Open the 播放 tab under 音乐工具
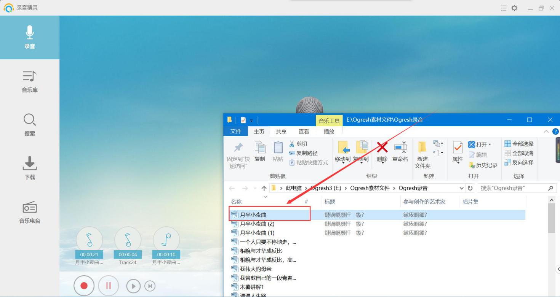 tap(328, 132)
